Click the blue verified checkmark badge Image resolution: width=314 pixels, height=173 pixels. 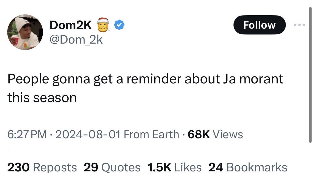(x=119, y=24)
